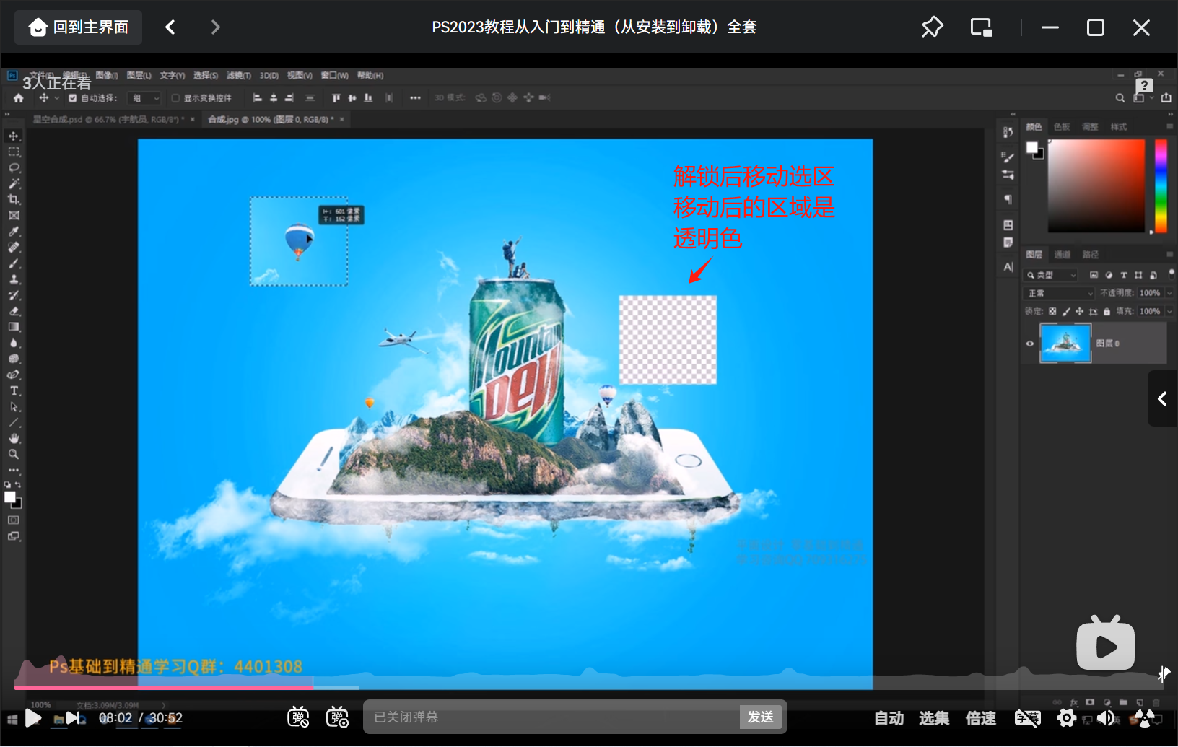Open the layers panel options menu
The height and width of the screenshot is (747, 1178).
click(1169, 255)
